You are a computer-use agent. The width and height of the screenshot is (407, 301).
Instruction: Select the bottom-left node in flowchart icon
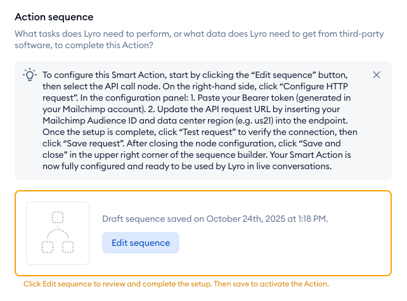click(47, 247)
